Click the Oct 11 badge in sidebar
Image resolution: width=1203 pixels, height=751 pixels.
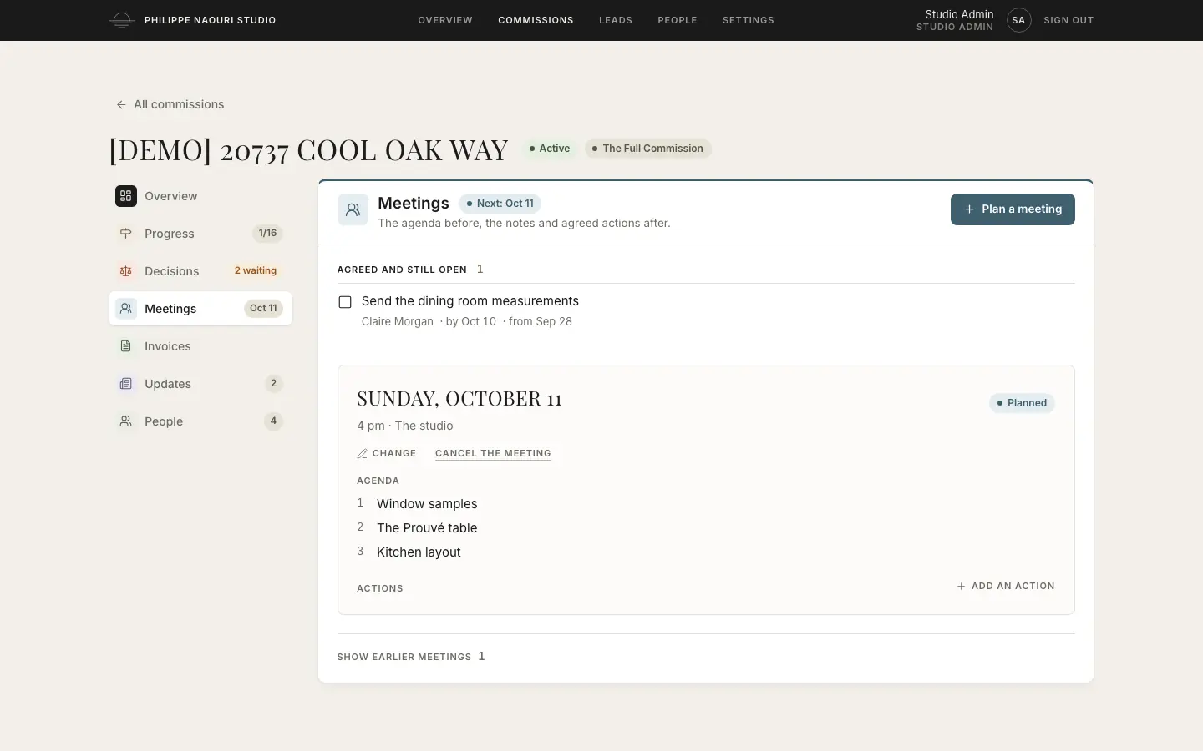[263, 308]
